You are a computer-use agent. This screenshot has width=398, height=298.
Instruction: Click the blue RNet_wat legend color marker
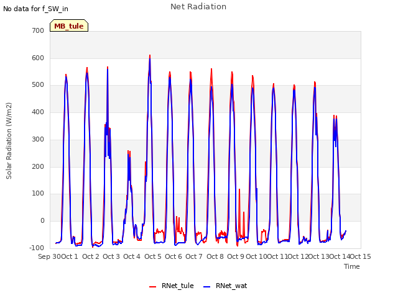(207, 287)
